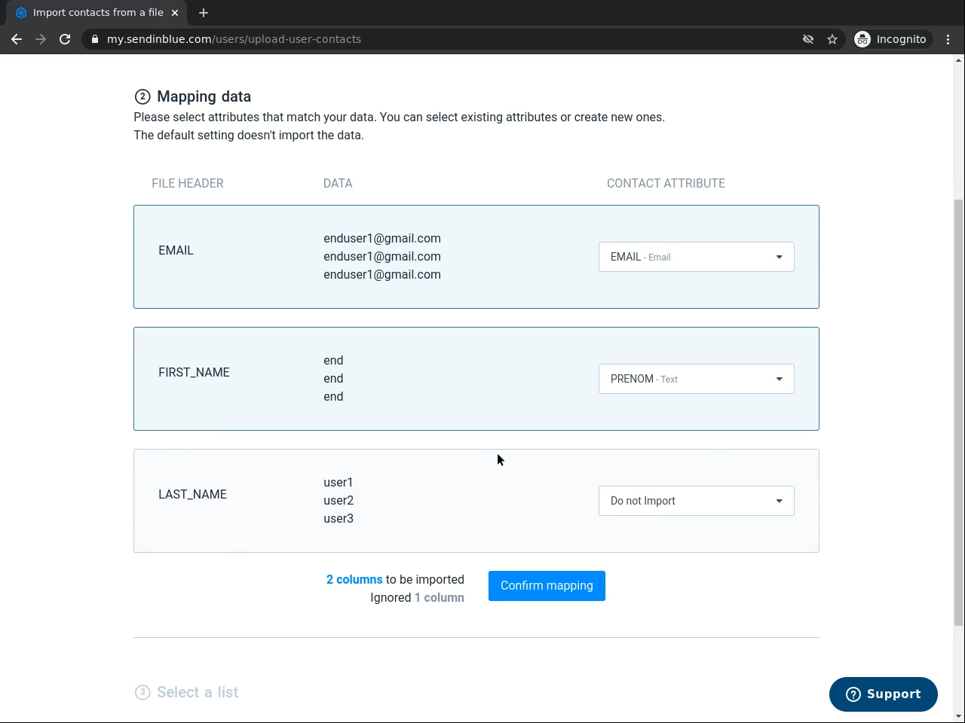Viewport: 965px width, 723px height.
Task: Expand the PRENOM attribute dropdown
Action: pos(696,379)
